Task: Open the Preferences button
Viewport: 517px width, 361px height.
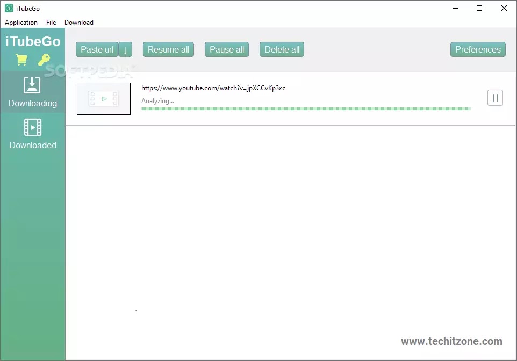Action: (x=478, y=49)
